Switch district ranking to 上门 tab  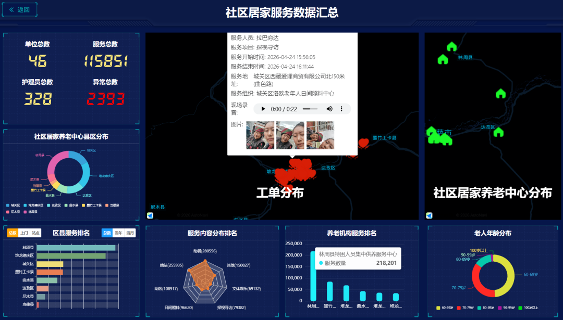point(24,233)
